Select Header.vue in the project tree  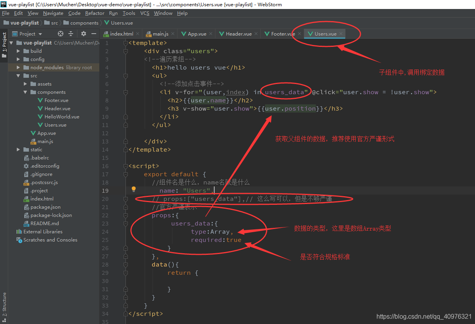click(x=54, y=109)
